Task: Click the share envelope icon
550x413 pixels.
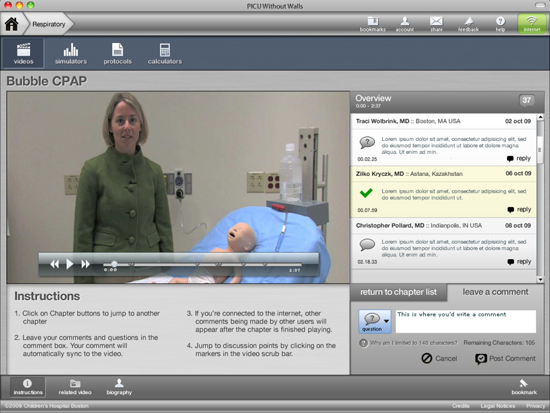Action: pos(437,25)
